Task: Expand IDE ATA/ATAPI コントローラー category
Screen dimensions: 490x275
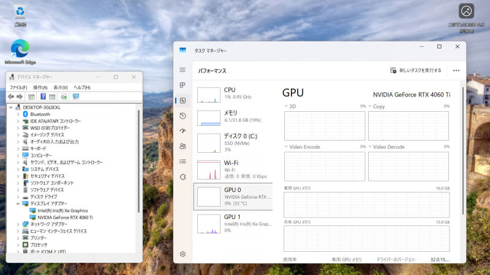Action: tap(18, 121)
